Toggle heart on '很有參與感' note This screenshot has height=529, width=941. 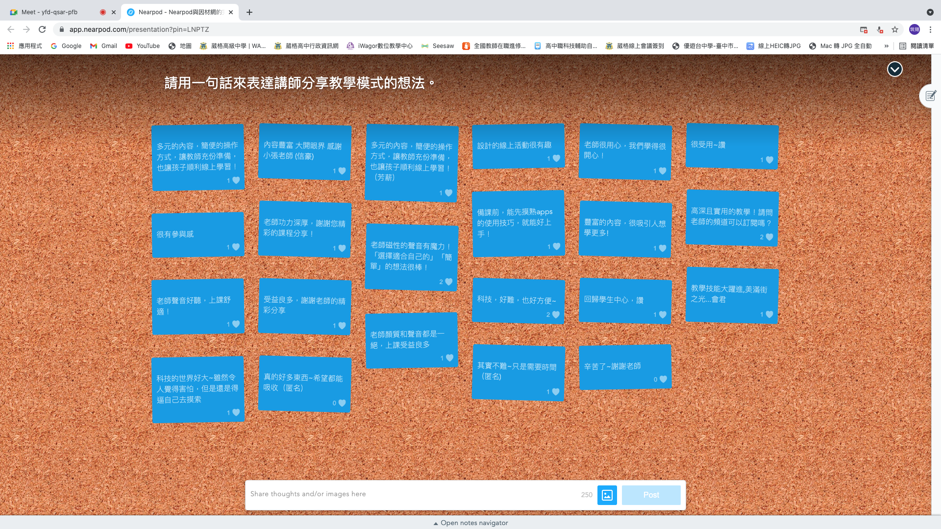point(236,247)
